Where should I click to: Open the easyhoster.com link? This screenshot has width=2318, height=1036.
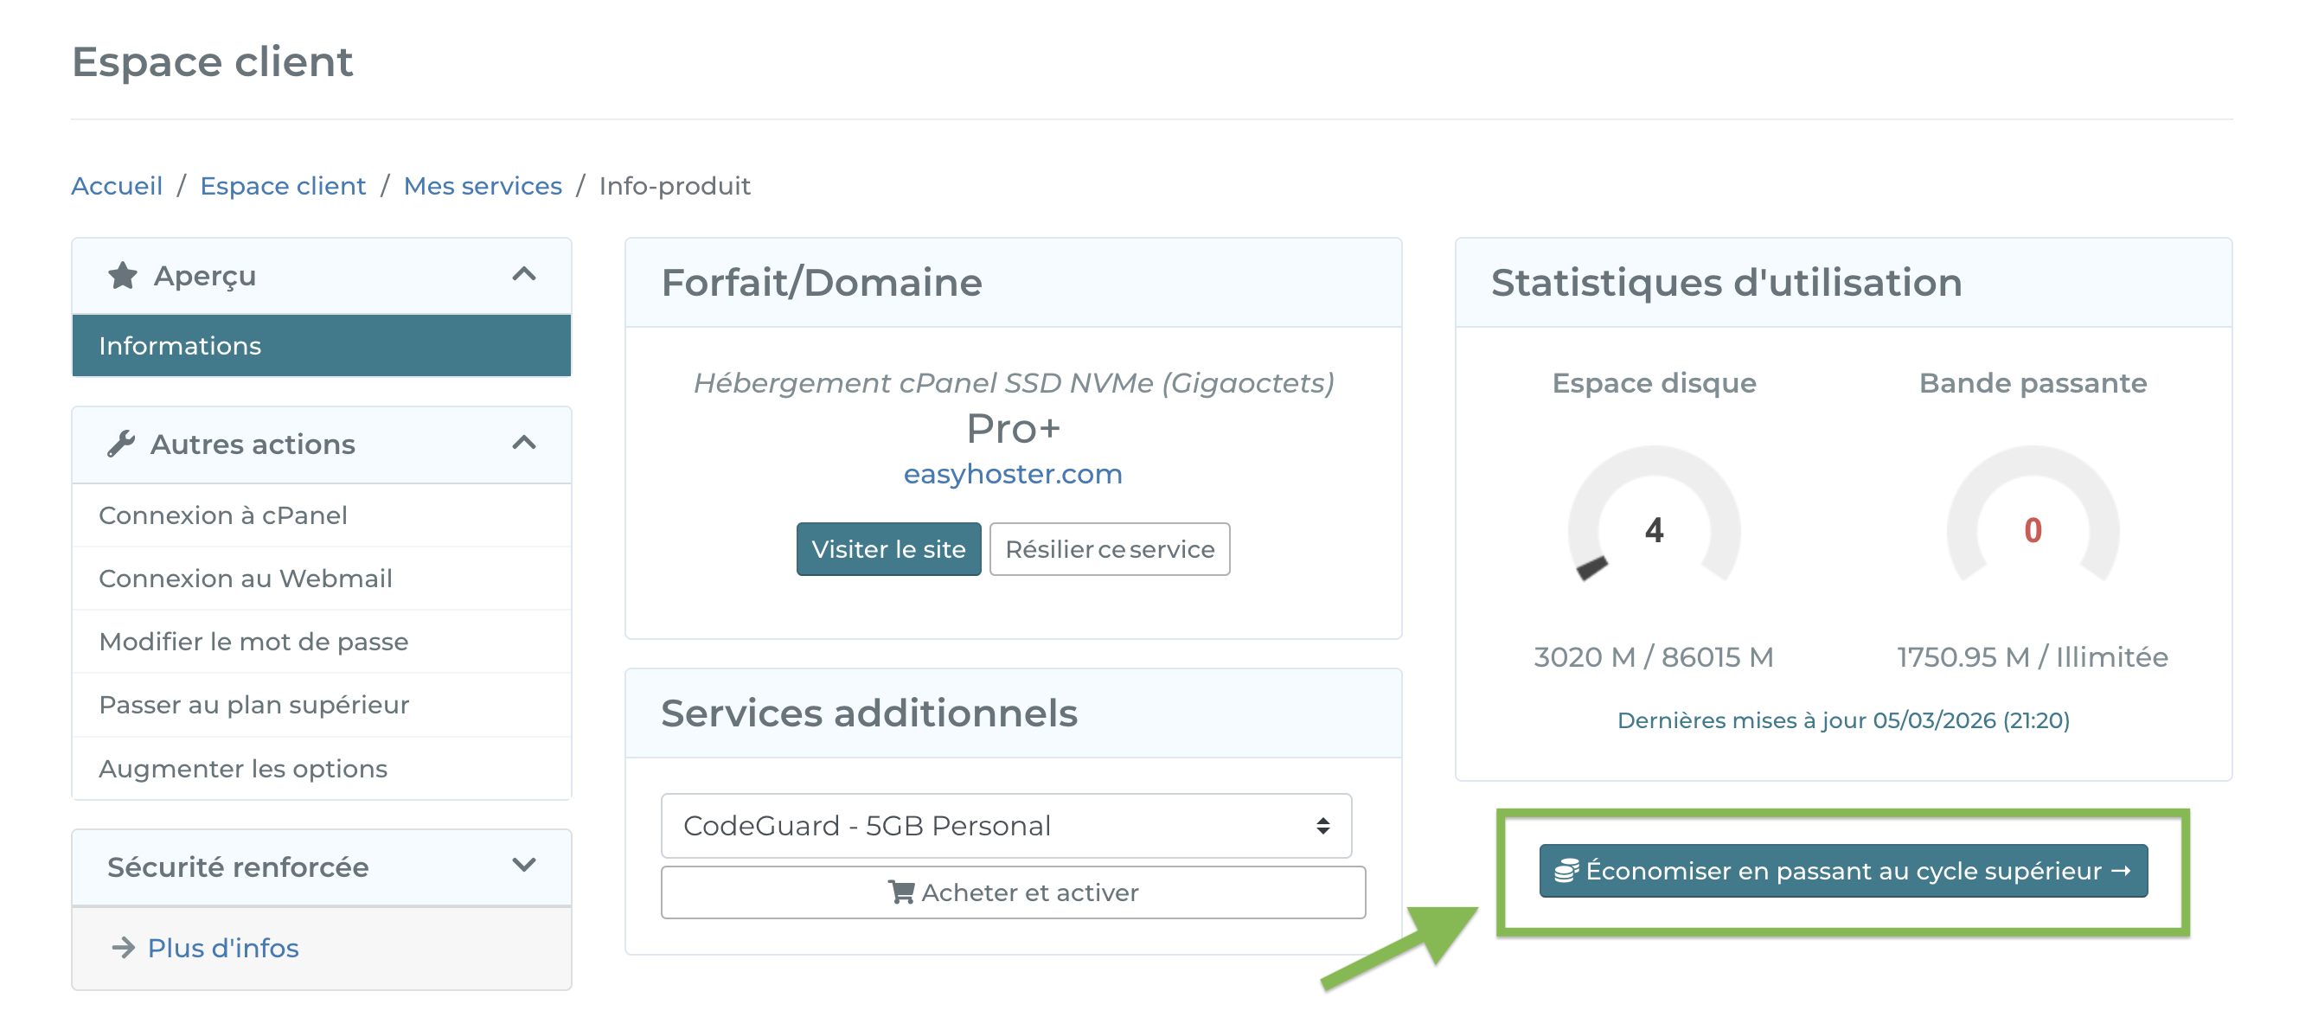click(1013, 473)
